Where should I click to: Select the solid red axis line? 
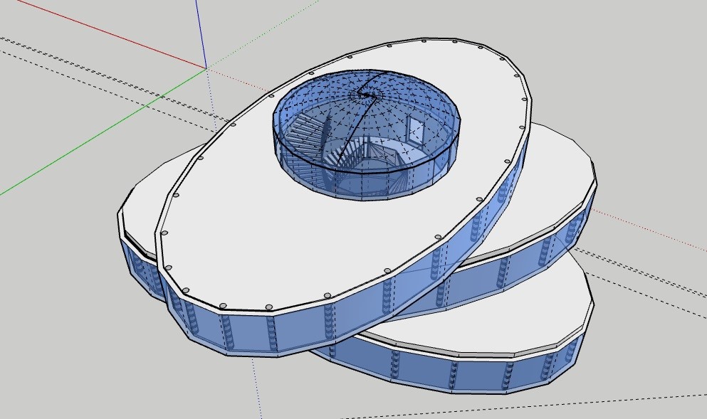click(x=107, y=34)
